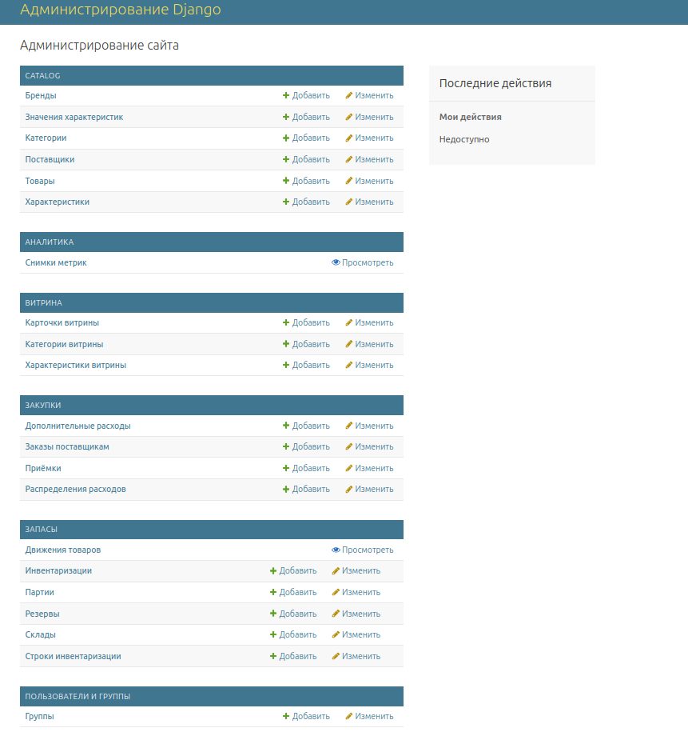Viewport: 688px width, 736px height.
Task: Click the pencil icon for Строки инвентаризации
Action: (x=336, y=656)
